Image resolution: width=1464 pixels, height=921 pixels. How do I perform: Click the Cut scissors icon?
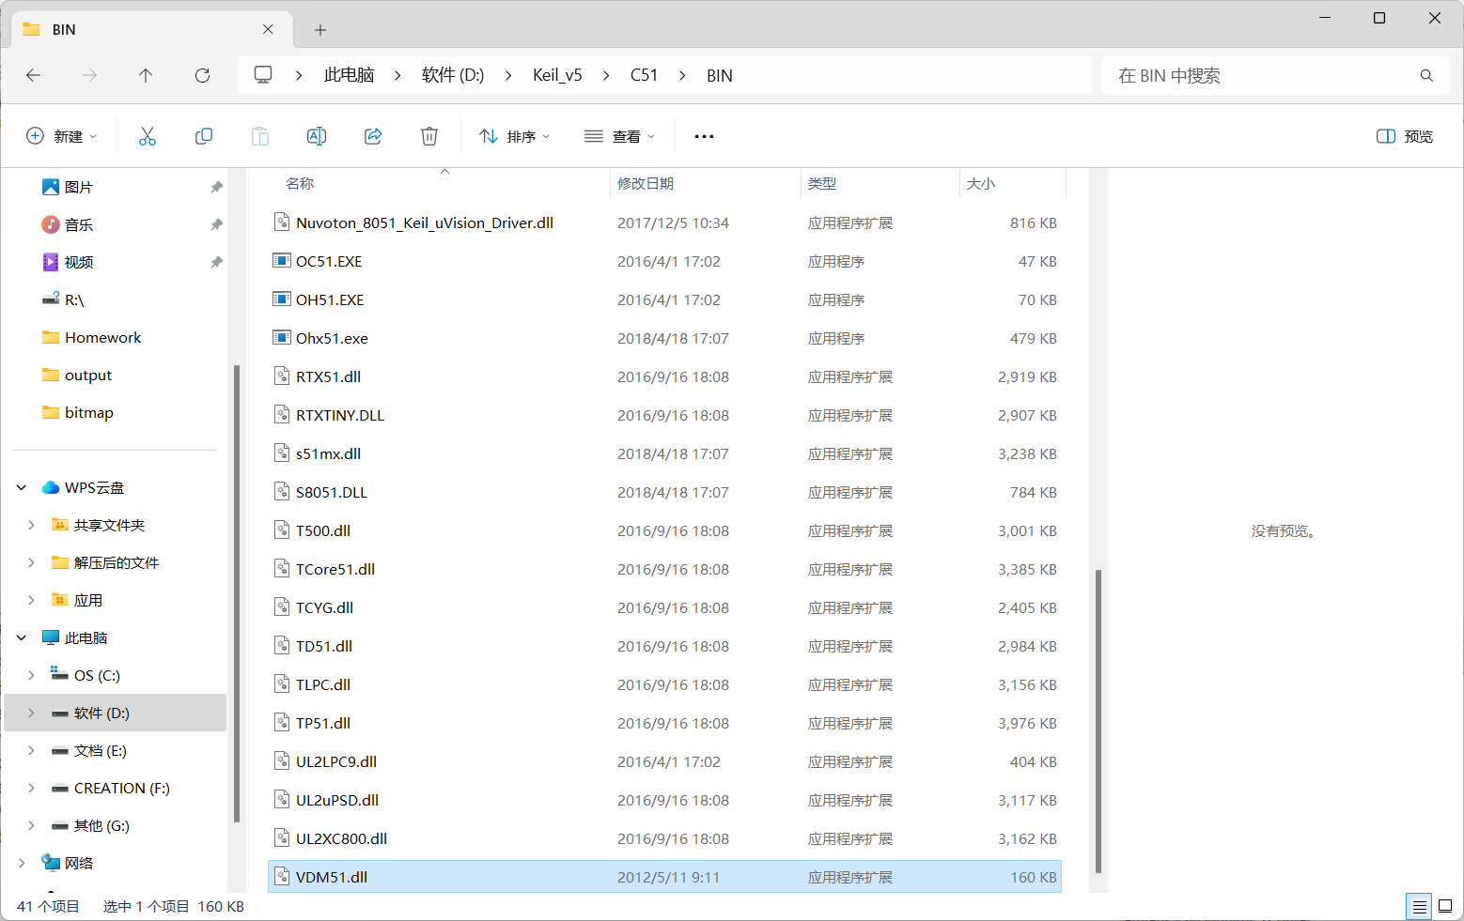pos(148,136)
